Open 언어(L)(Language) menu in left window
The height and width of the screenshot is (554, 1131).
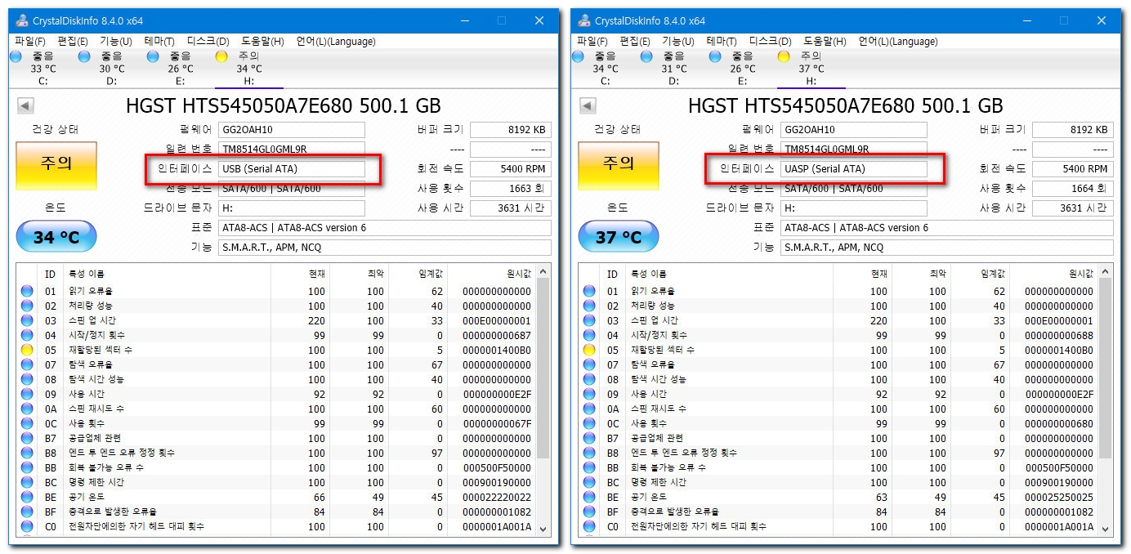pyautogui.click(x=336, y=41)
